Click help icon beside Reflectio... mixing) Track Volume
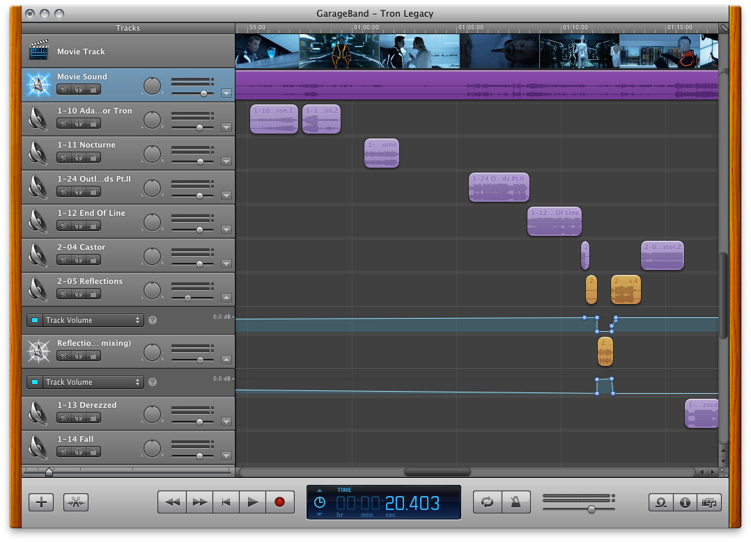The width and height of the screenshot is (751, 542). (153, 382)
